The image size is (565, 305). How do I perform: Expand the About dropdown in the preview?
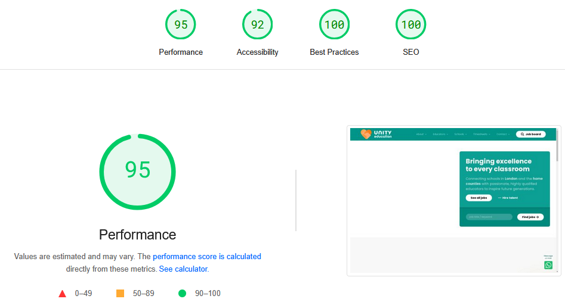pos(421,135)
